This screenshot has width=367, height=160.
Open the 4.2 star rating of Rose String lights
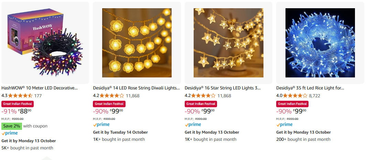pyautogui.click(x=112, y=96)
